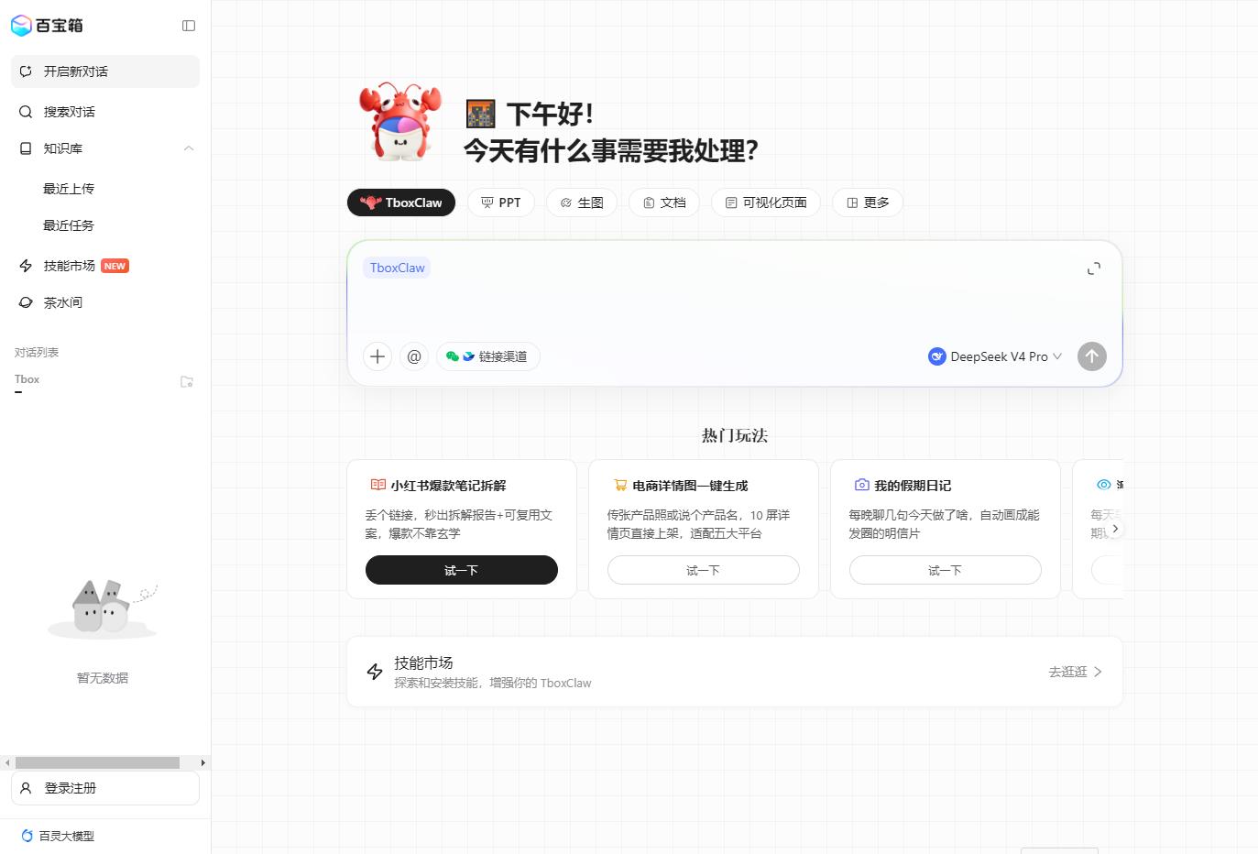Click the 我的假期日记 card title
Viewport: 1258px width, 854px height.
click(x=913, y=486)
